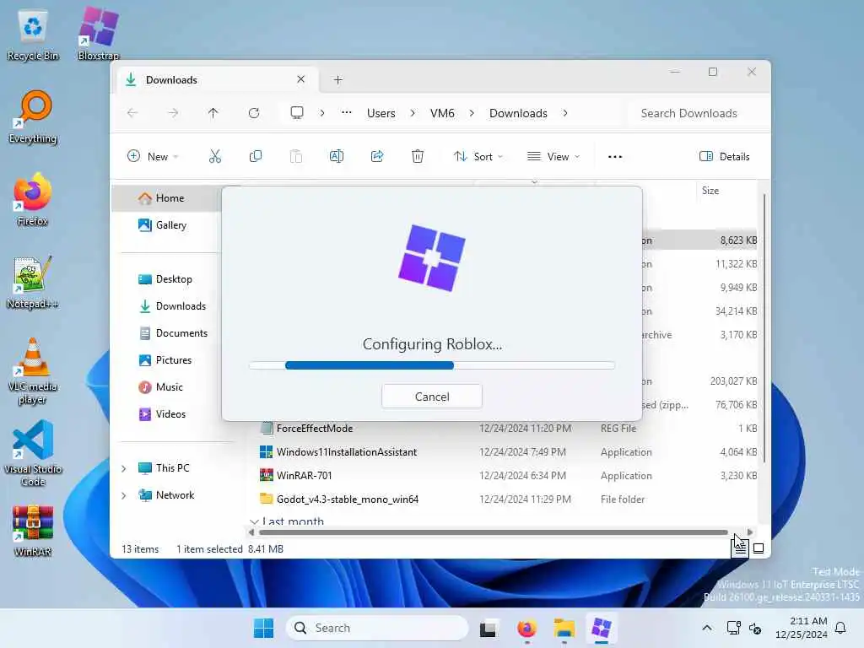Click the Downloads breadcrumb segment
This screenshot has height=648, width=864.
[x=518, y=113]
